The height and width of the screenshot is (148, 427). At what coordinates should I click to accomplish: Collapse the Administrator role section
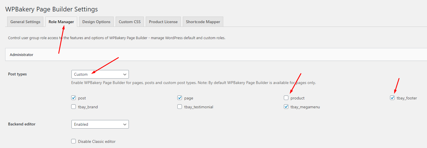(216, 55)
